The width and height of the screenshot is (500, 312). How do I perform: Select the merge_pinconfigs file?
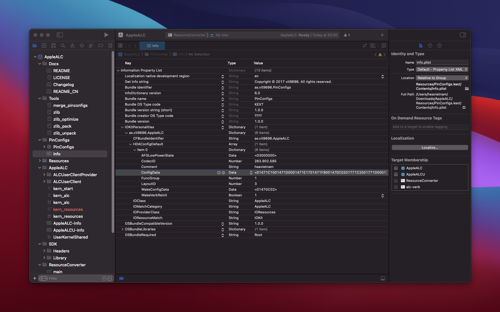tap(70, 105)
